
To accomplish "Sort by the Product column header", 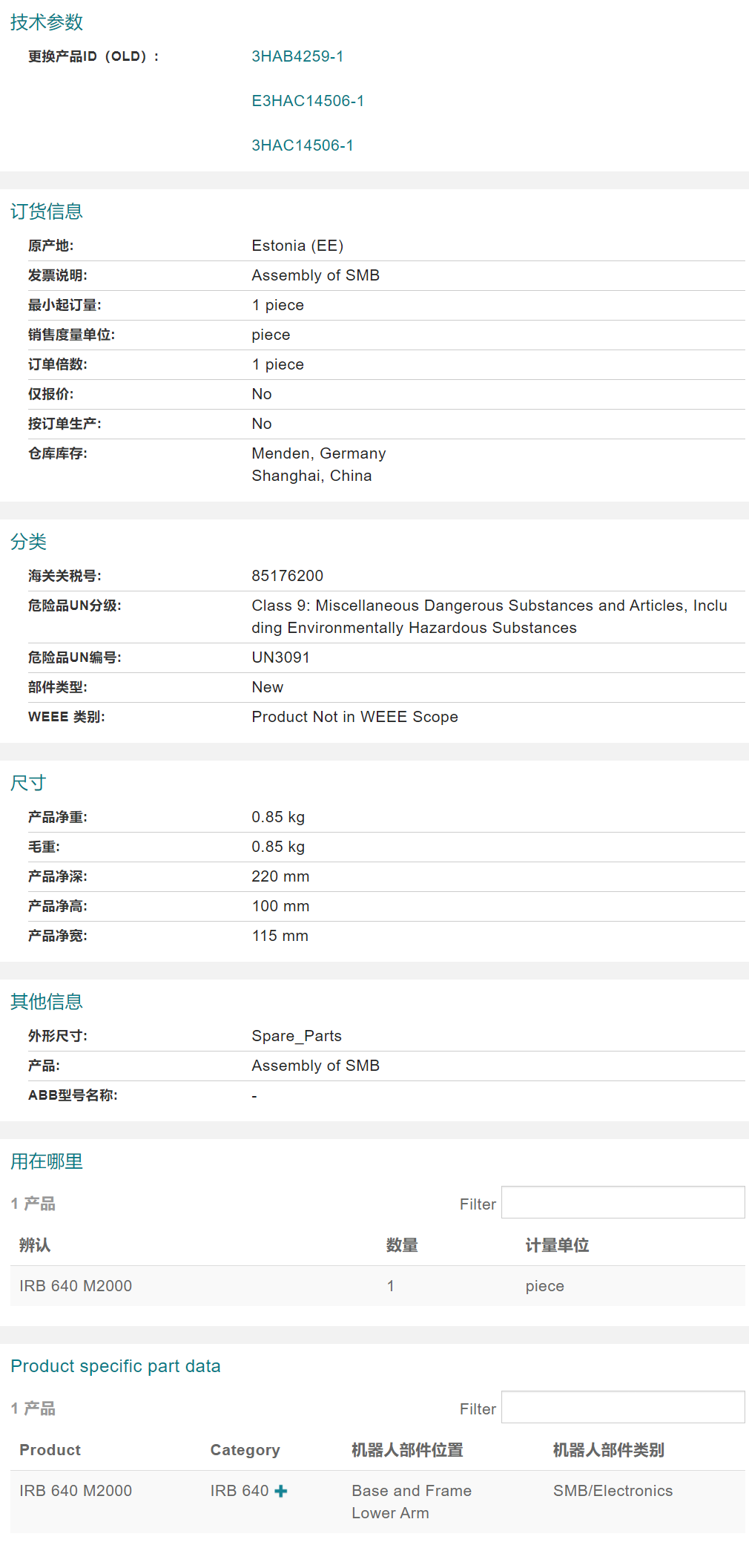I will (x=50, y=1450).
